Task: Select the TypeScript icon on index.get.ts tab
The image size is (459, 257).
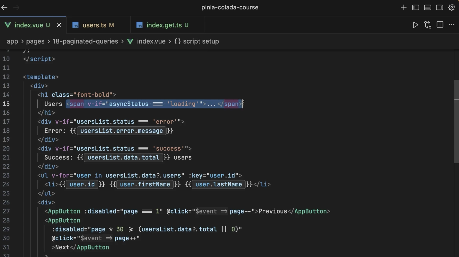Action: click(139, 25)
